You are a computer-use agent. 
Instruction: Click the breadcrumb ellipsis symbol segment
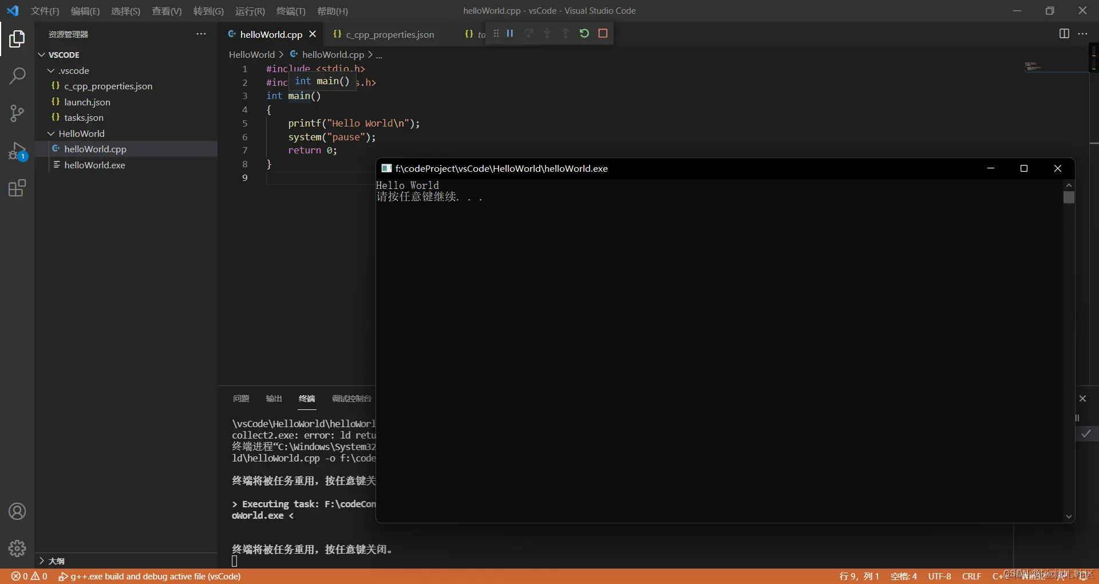tap(379, 55)
